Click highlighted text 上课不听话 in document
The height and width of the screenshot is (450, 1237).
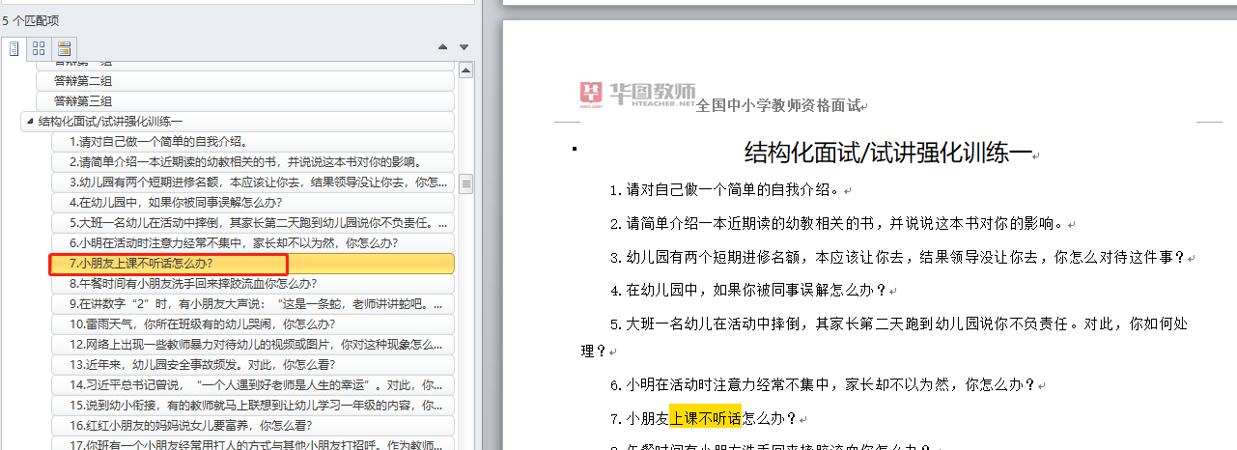tap(705, 418)
